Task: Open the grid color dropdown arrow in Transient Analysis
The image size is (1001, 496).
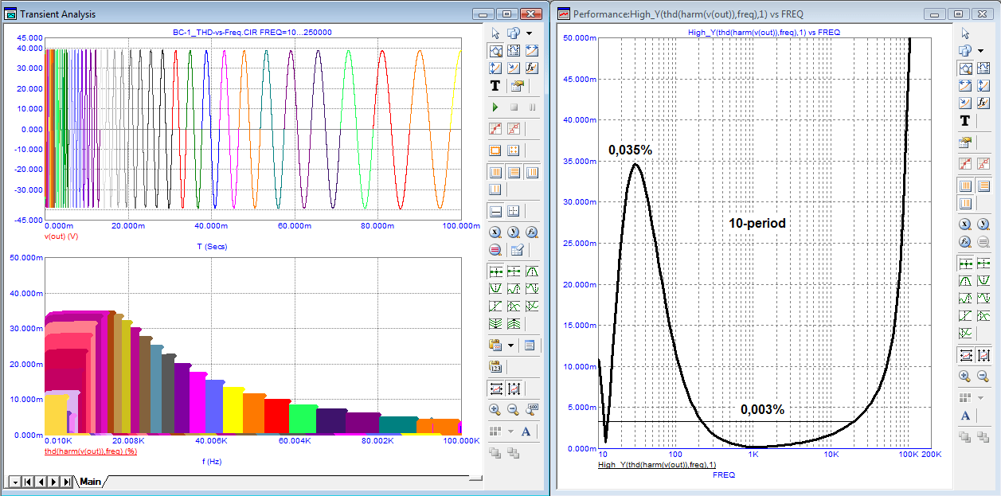Action: 510,431
